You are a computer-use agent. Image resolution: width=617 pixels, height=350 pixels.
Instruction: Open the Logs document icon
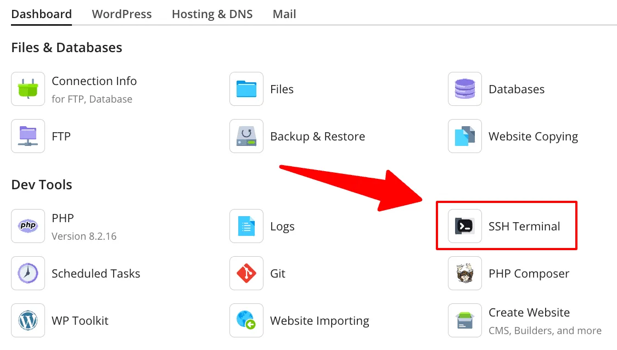pos(246,226)
